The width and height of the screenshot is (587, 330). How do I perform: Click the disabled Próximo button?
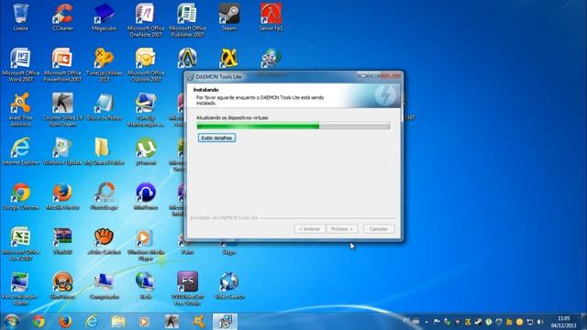tap(342, 228)
